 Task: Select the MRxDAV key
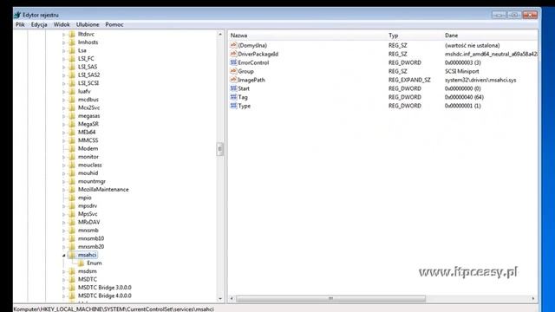coord(88,222)
